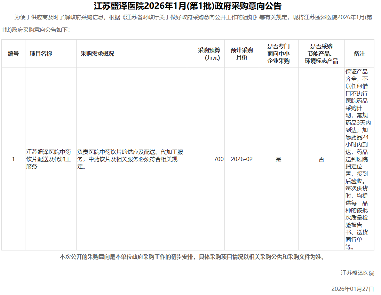Select the 2026-02 purchase month cell

241,159
